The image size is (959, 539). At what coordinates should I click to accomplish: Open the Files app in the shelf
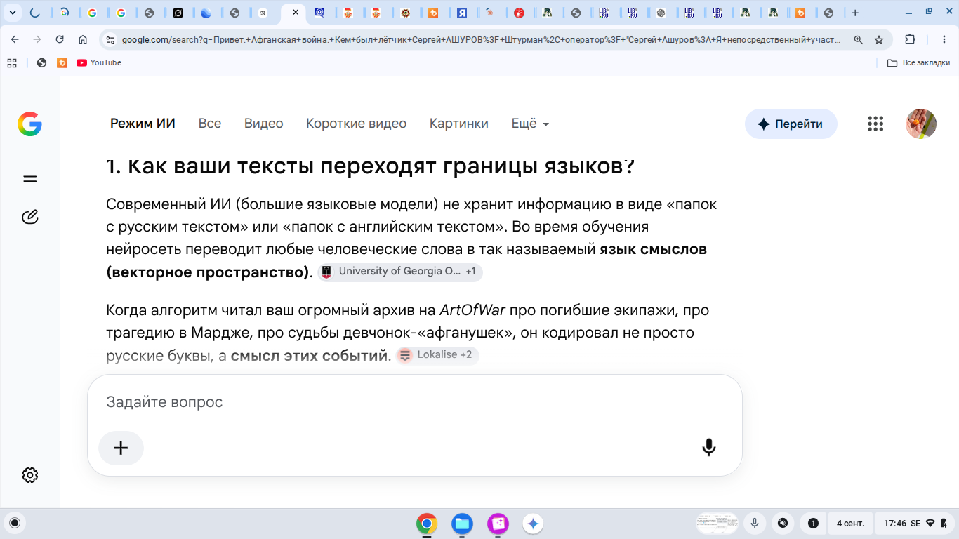point(461,524)
